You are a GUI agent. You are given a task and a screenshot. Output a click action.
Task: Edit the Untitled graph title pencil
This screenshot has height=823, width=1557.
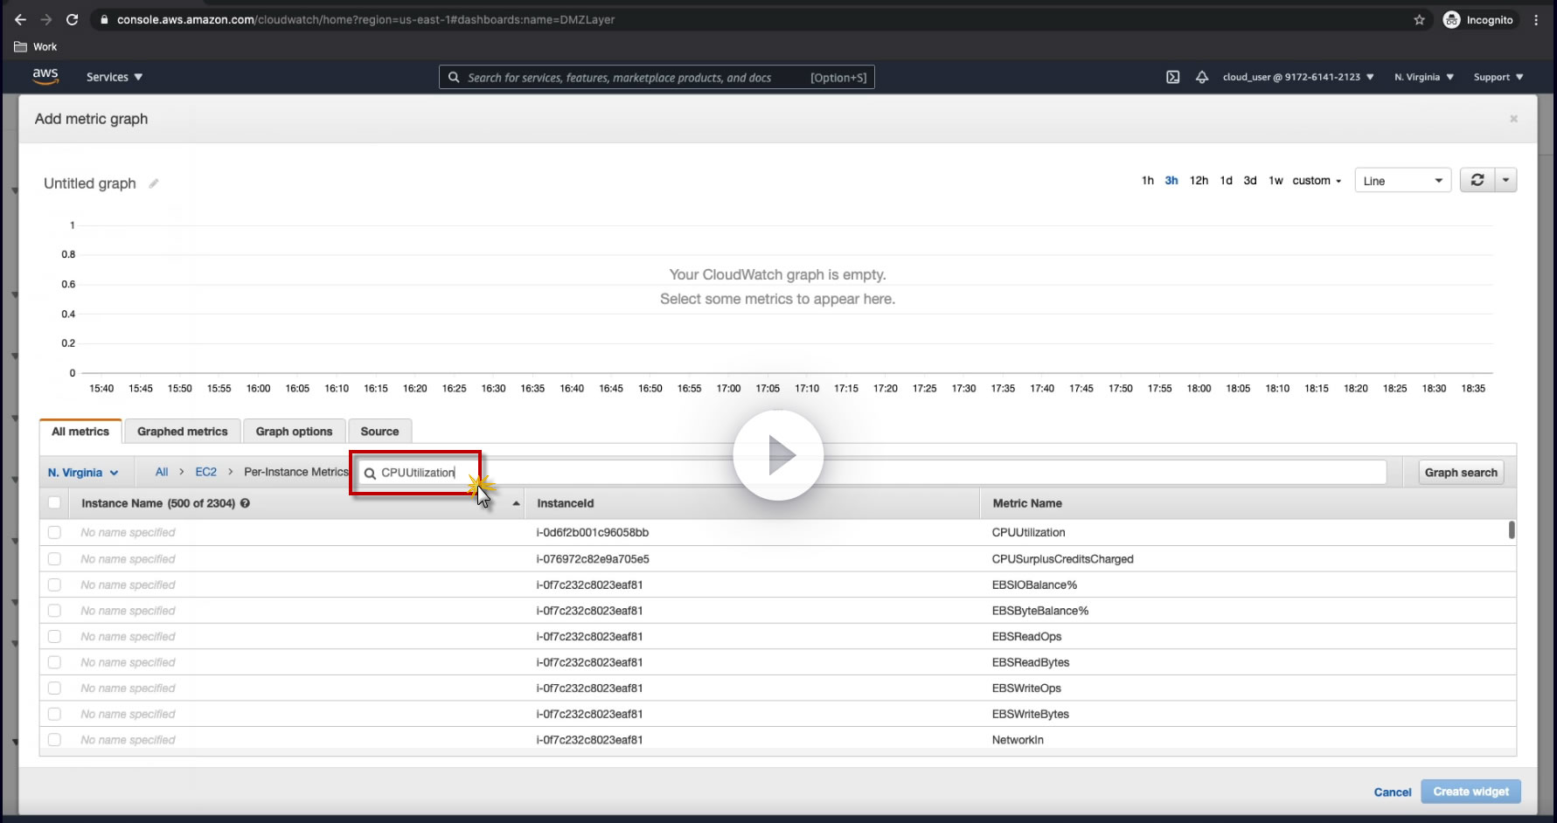pyautogui.click(x=154, y=183)
